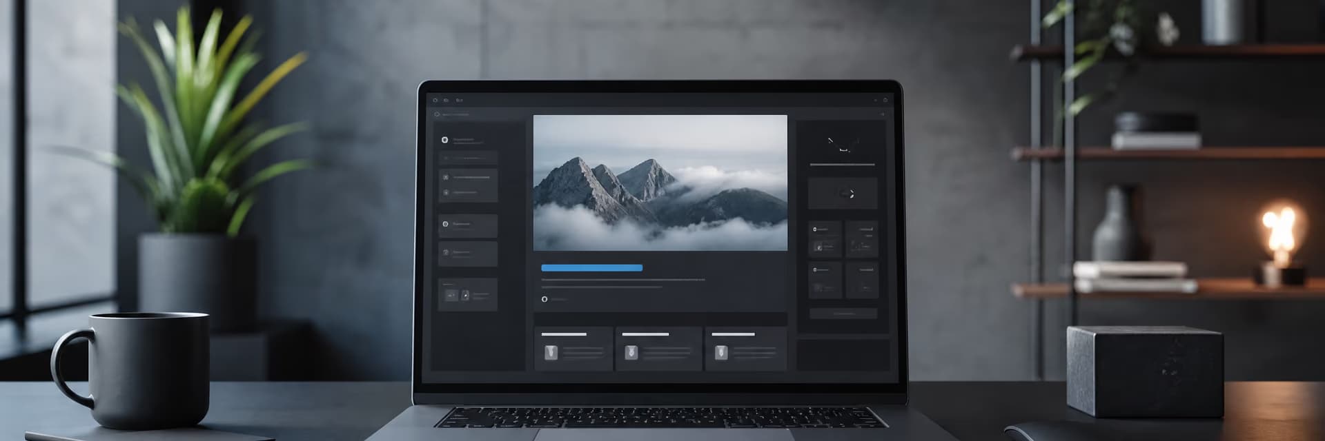
Task: Click the second icon in the top-left toolbar
Action: pos(446,101)
